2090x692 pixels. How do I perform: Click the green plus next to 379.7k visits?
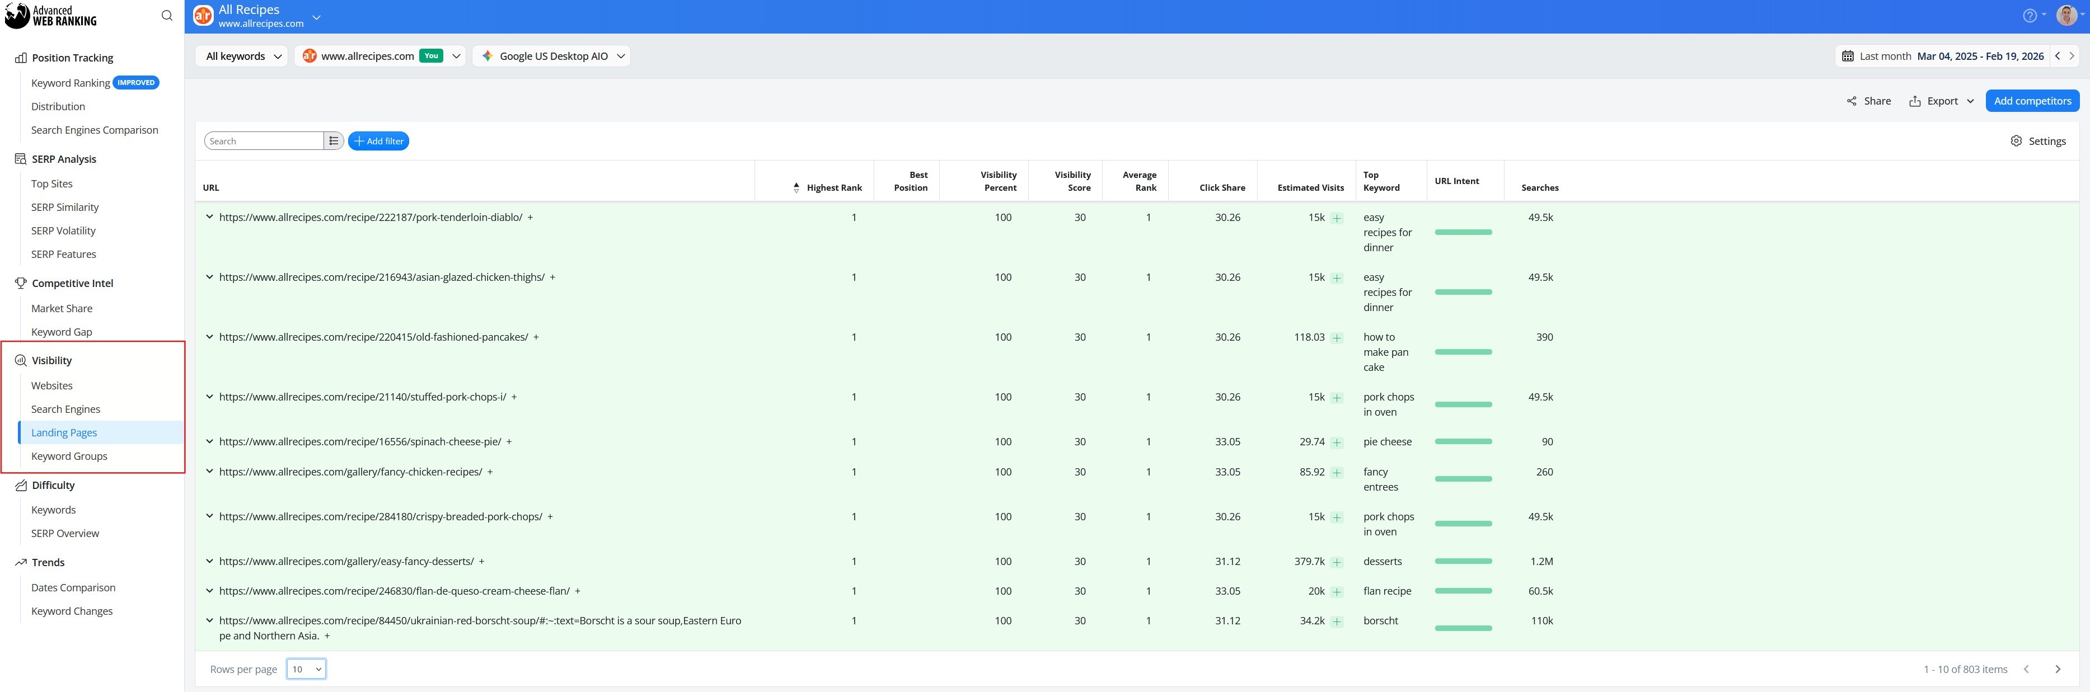[x=1337, y=562]
